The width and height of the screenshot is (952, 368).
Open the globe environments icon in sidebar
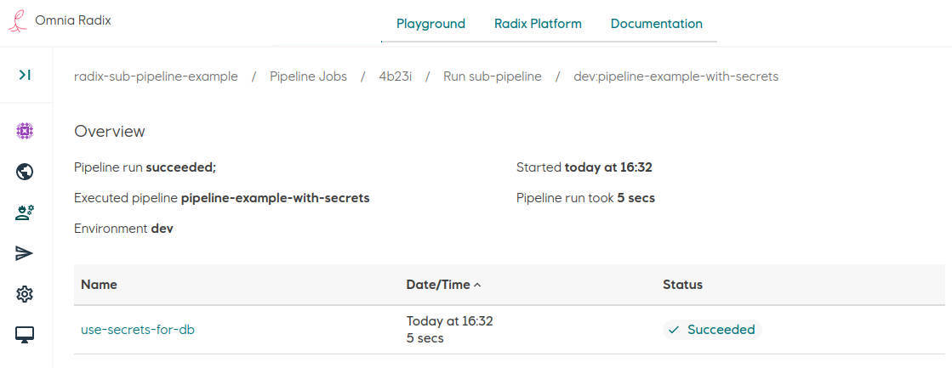pyautogui.click(x=25, y=173)
